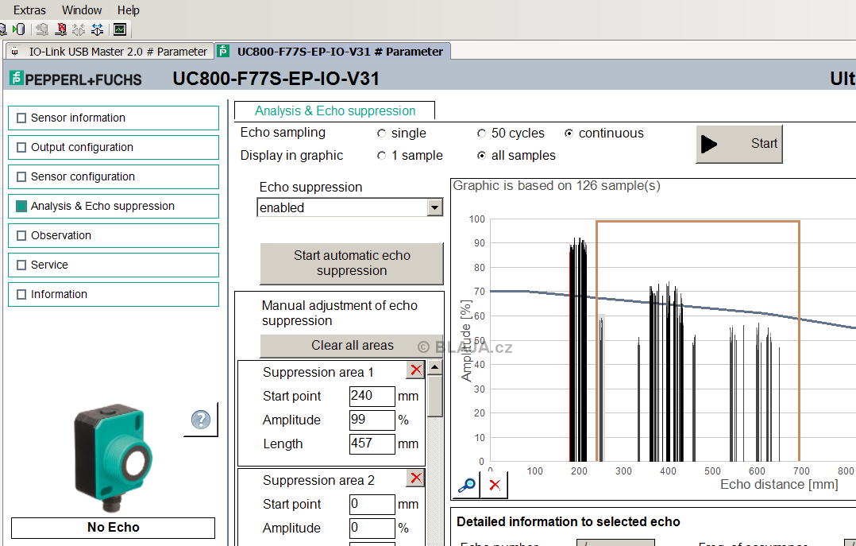856x546 pixels.
Task: Delete Suppression area 2 with its red X
Action: click(x=416, y=478)
